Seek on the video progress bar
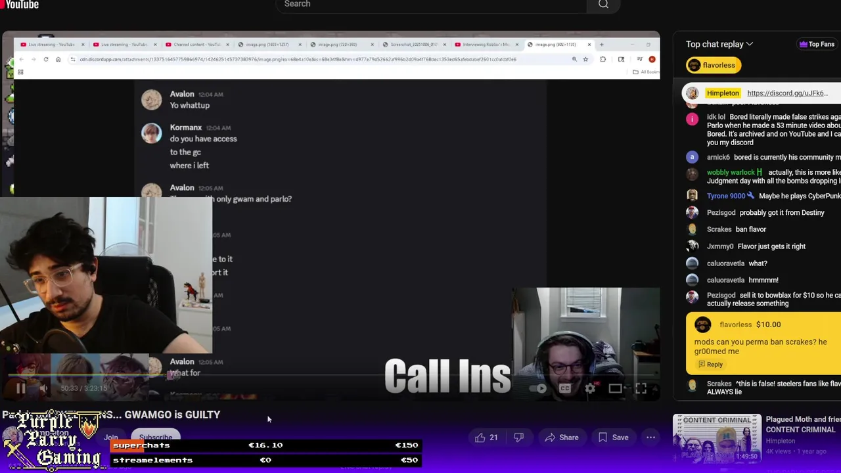Screen dimensions: 841x473 click(x=330, y=376)
